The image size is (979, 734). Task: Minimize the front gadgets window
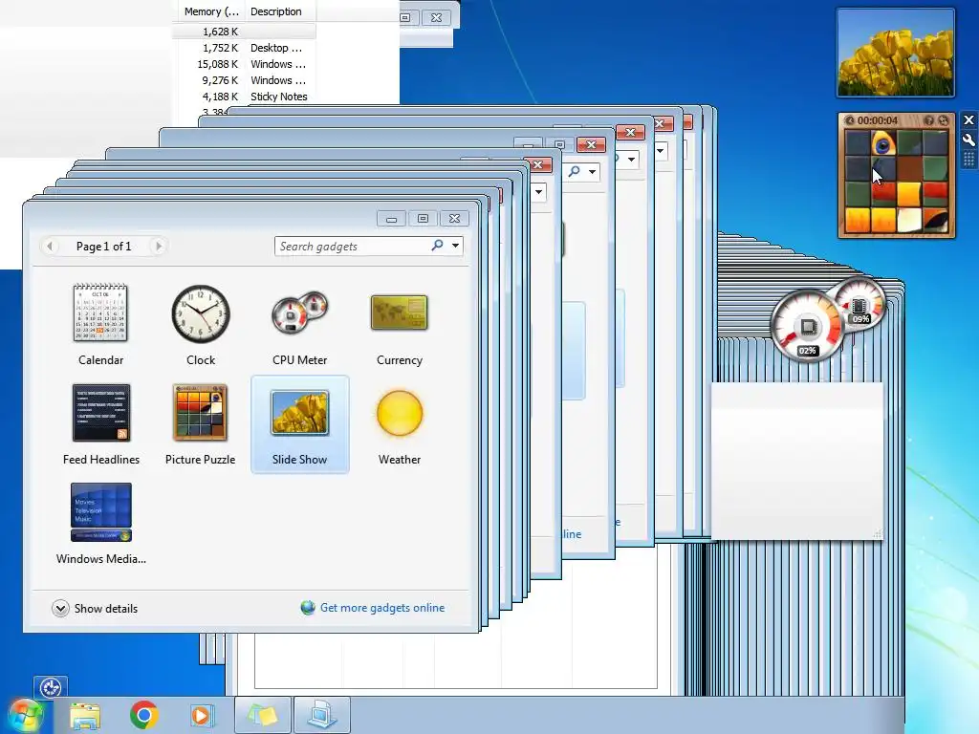[x=391, y=219]
